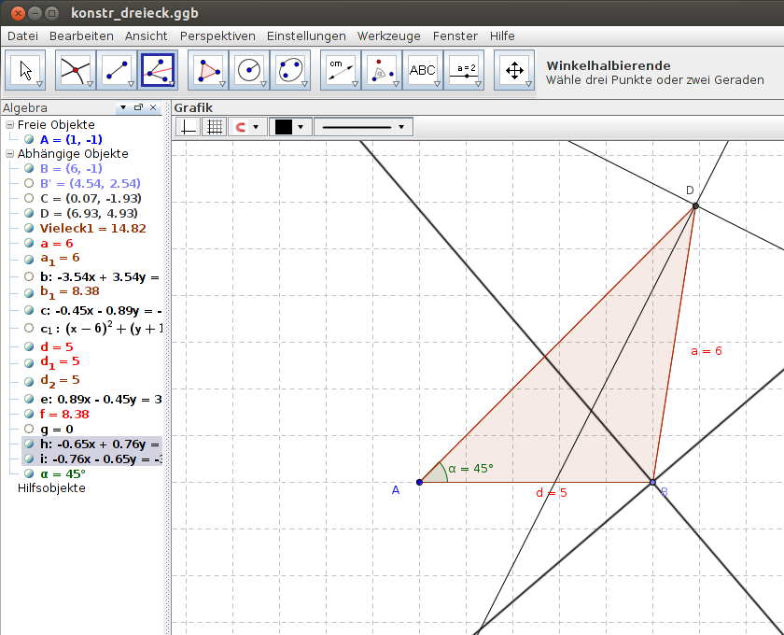Toggle the axes display in Grafik toolbar
The image size is (784, 635).
pos(187,126)
